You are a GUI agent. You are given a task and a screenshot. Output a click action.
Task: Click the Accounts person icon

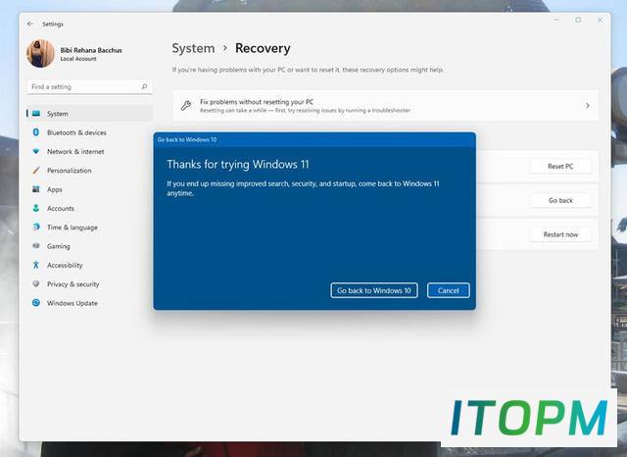click(36, 208)
